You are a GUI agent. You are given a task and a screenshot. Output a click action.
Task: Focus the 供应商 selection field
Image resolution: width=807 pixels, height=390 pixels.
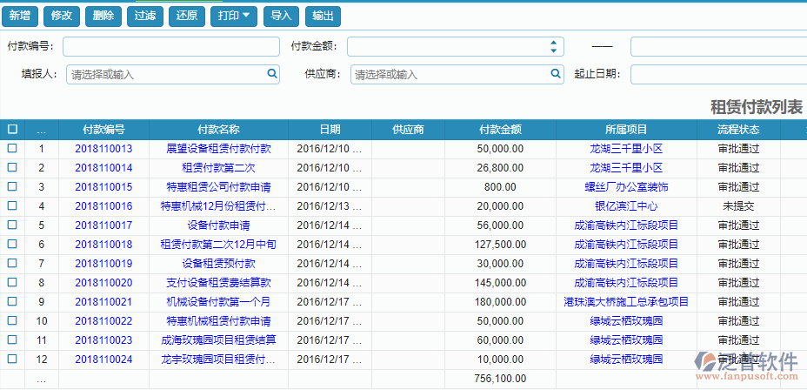point(450,74)
